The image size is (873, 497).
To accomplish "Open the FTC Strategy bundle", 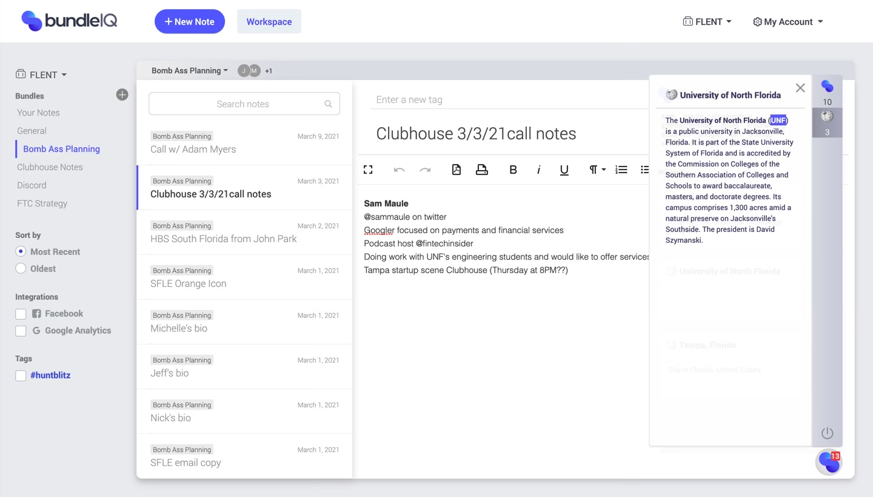I will [x=42, y=203].
